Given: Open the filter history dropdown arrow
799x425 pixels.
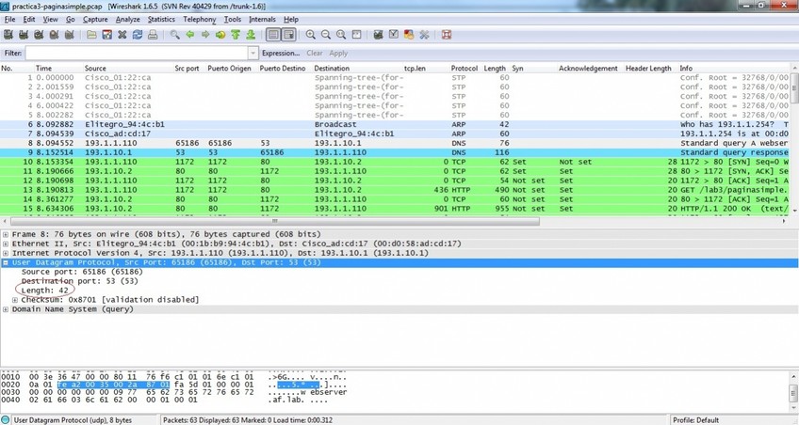Looking at the screenshot, I should (253, 54).
